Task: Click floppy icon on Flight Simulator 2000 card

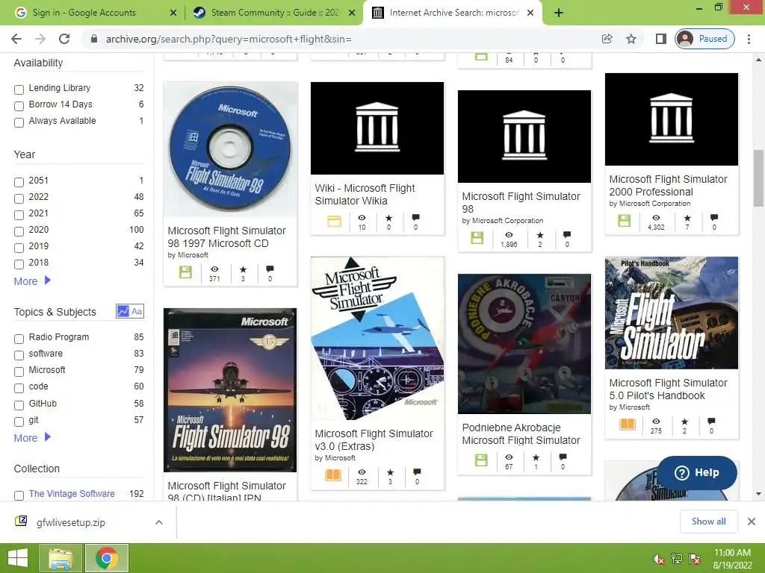Action: 624,221
